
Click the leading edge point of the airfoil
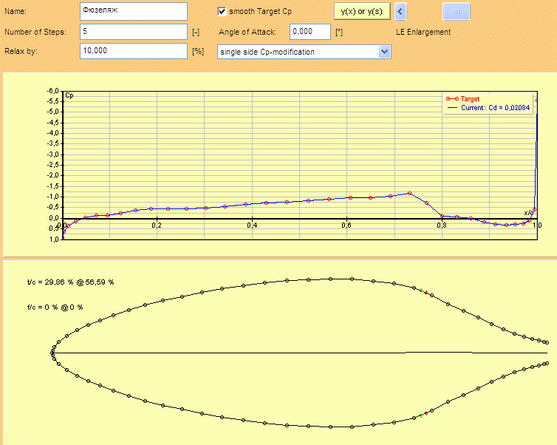point(53,353)
